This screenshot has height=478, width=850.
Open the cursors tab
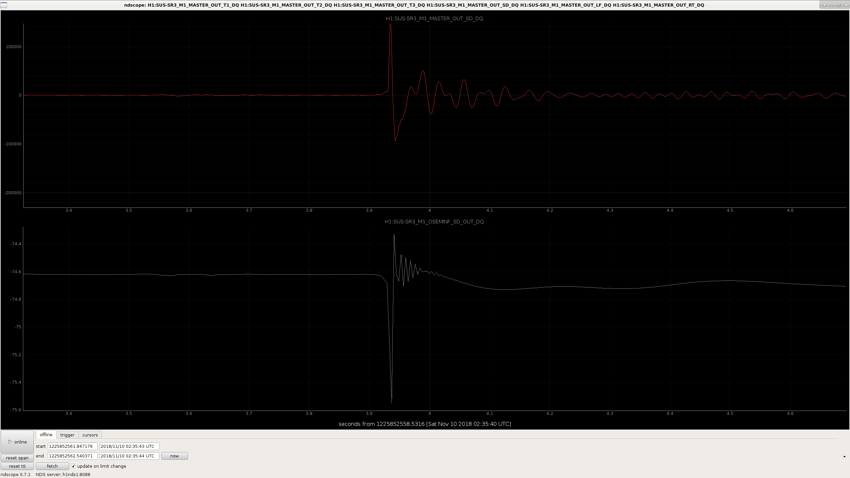click(x=90, y=435)
